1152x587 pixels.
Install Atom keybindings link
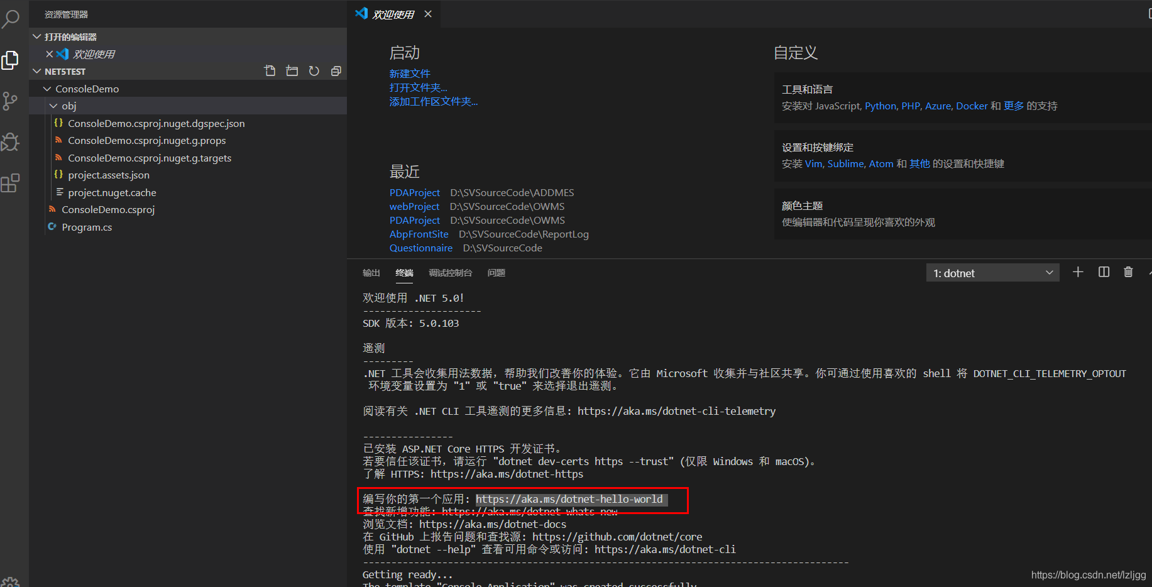point(881,163)
